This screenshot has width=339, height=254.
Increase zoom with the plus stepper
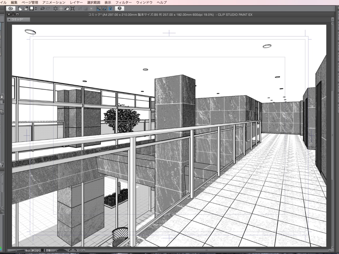(x=38, y=250)
